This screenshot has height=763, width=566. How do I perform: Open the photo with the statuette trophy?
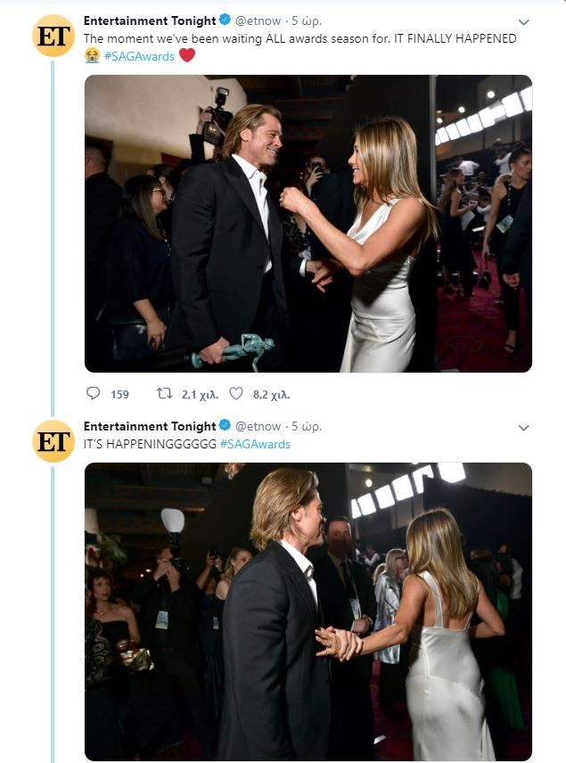[x=308, y=223]
